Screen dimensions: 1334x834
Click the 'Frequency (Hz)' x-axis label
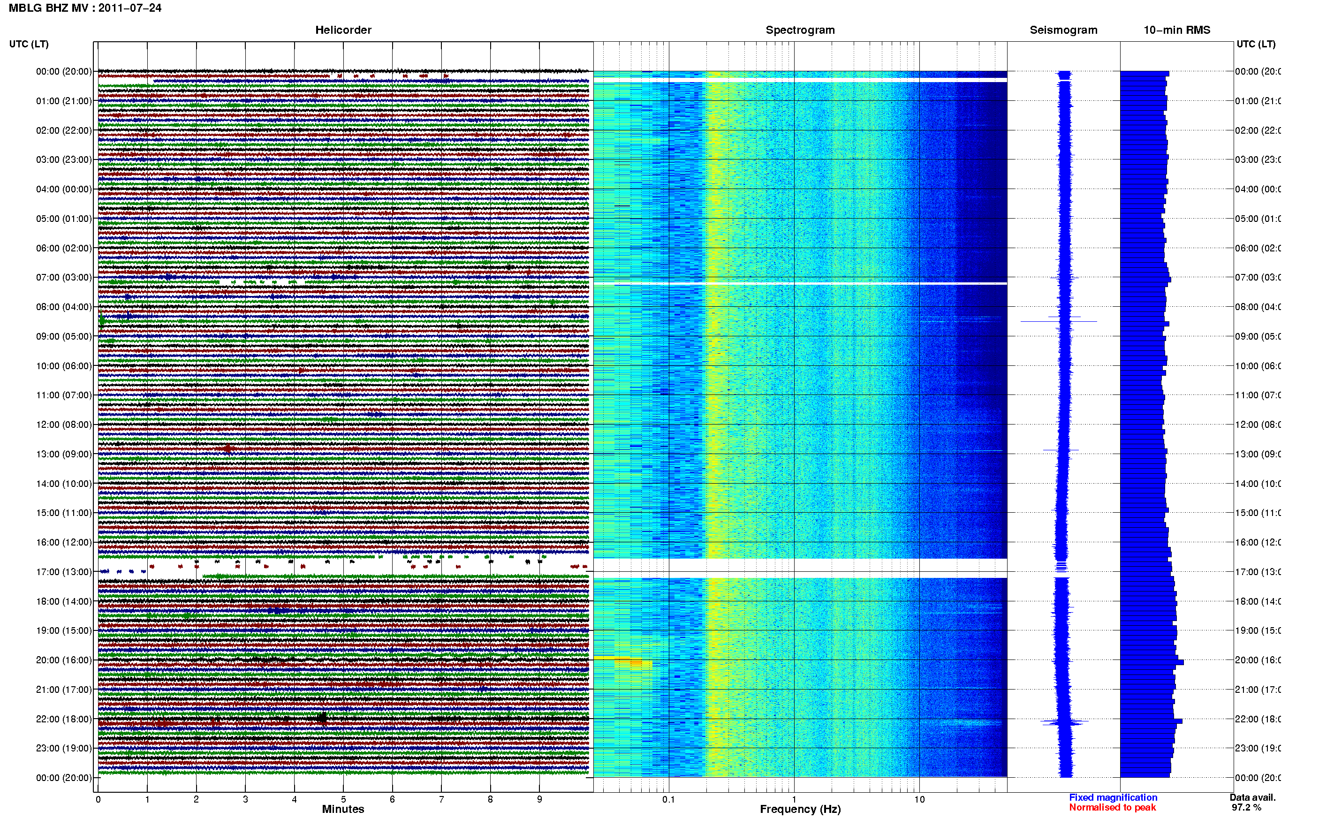coord(800,809)
